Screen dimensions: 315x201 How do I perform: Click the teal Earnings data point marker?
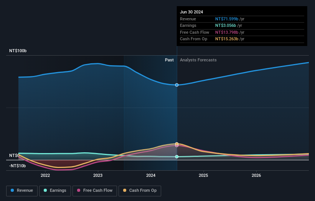click(x=177, y=157)
